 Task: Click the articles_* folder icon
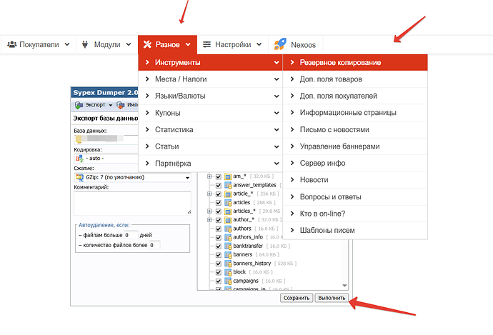coord(228,211)
